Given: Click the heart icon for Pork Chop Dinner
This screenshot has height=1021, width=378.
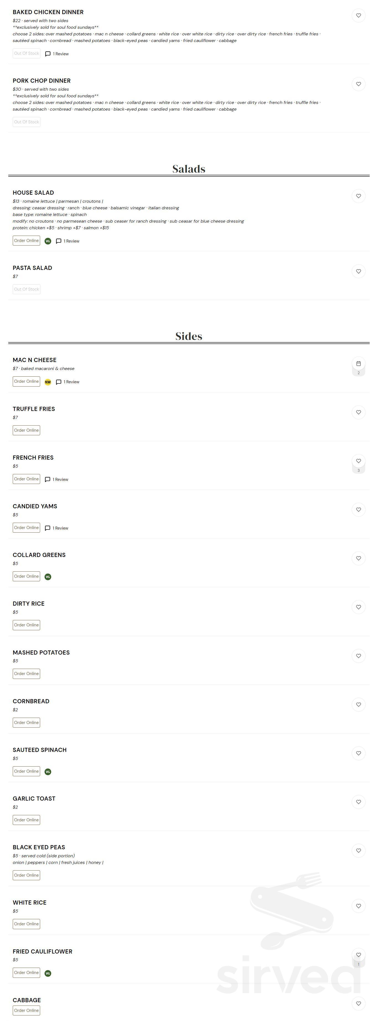Looking at the screenshot, I should tap(358, 84).
